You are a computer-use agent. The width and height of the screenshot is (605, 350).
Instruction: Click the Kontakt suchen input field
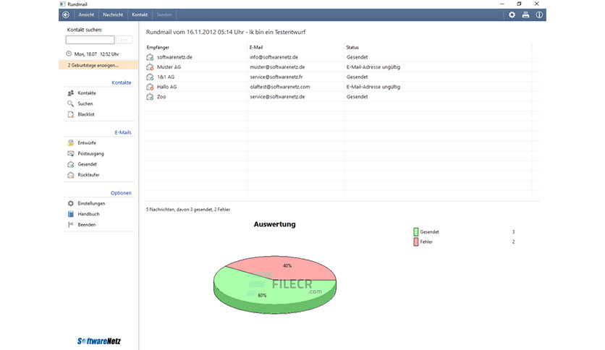(90, 40)
